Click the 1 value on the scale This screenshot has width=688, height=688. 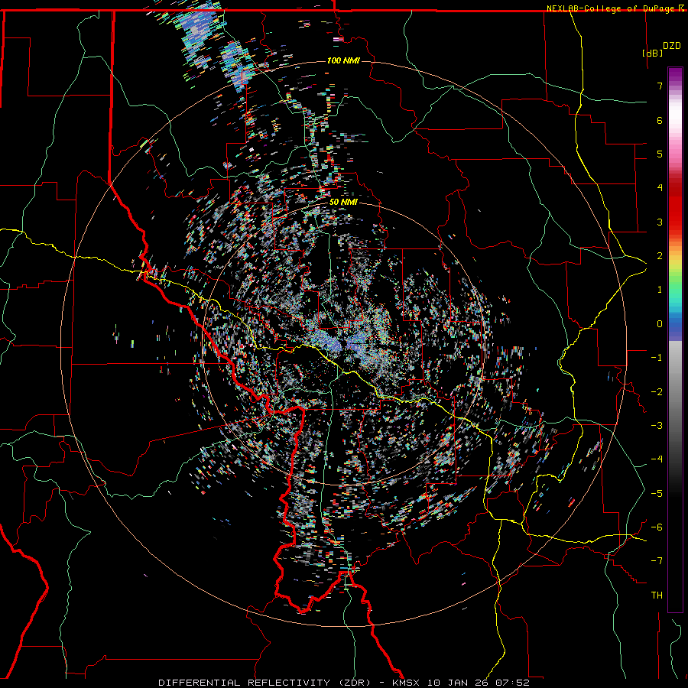660,290
